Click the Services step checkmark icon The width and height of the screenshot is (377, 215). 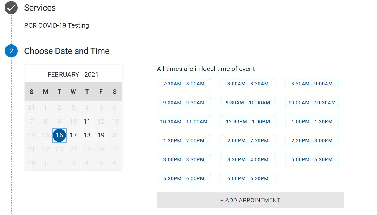[x=11, y=8]
